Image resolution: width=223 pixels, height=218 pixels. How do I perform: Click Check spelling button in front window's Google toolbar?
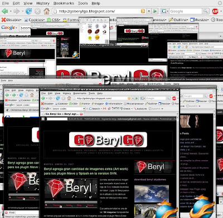125,108
